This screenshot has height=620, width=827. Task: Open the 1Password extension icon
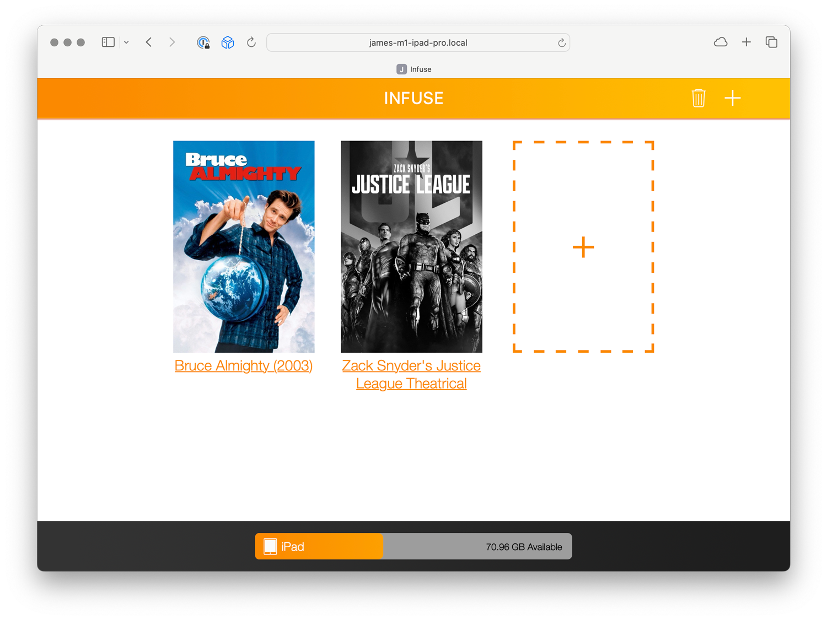(203, 42)
